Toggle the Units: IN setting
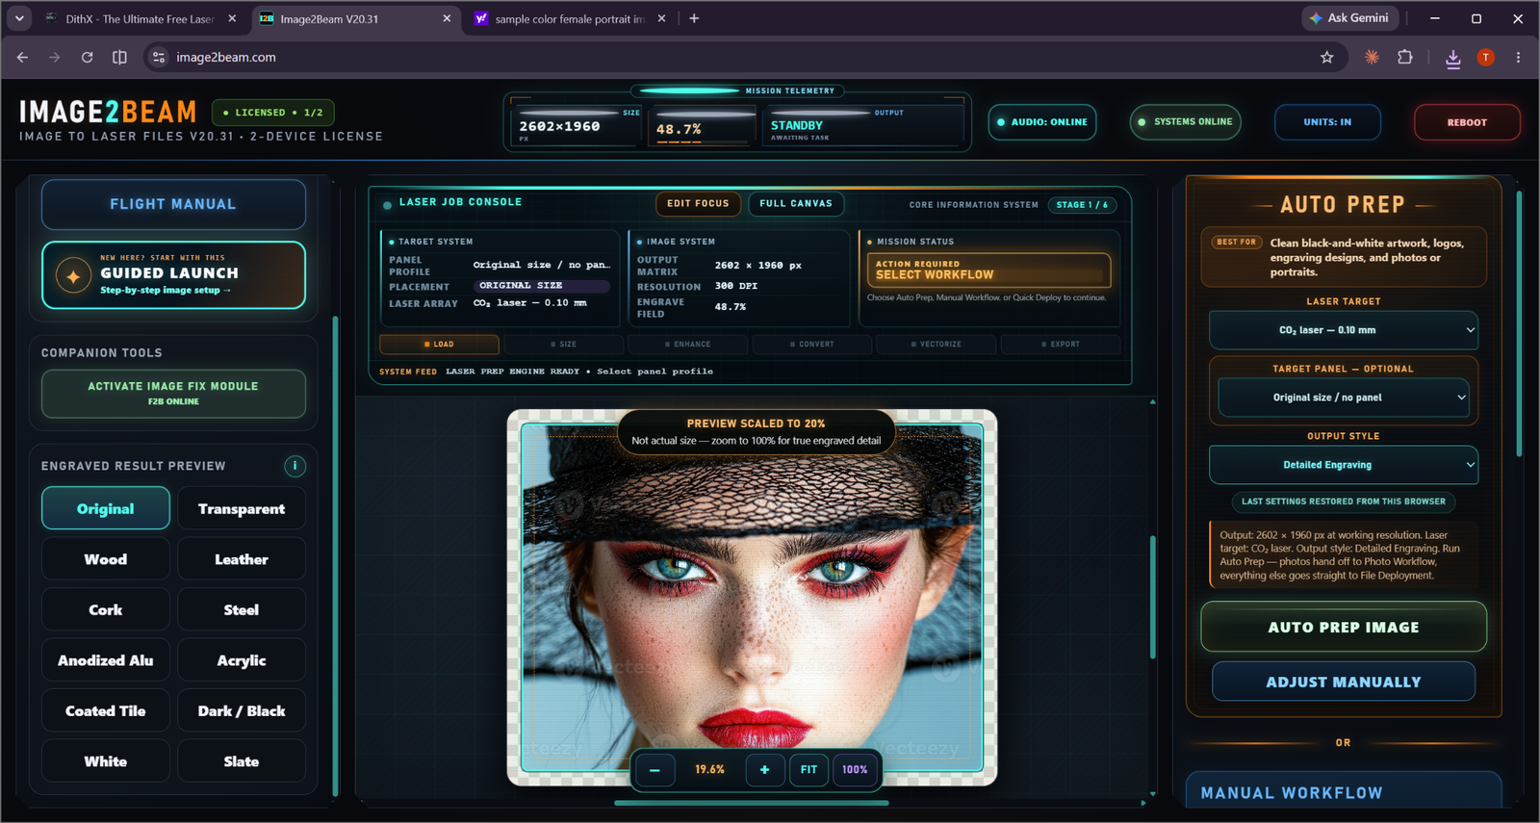 coord(1327,122)
